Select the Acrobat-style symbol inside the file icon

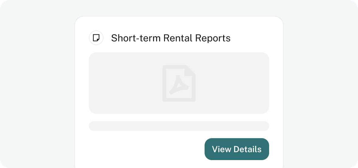[x=179, y=85]
